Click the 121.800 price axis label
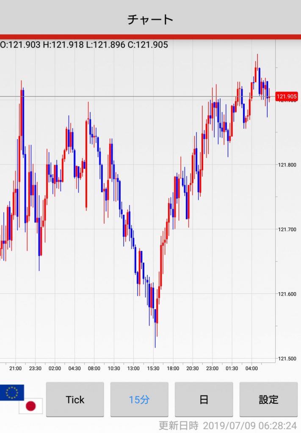301x433 pixels. [x=287, y=165]
